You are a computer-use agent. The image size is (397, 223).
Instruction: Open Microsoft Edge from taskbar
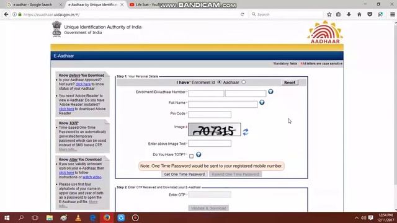(x=92, y=217)
